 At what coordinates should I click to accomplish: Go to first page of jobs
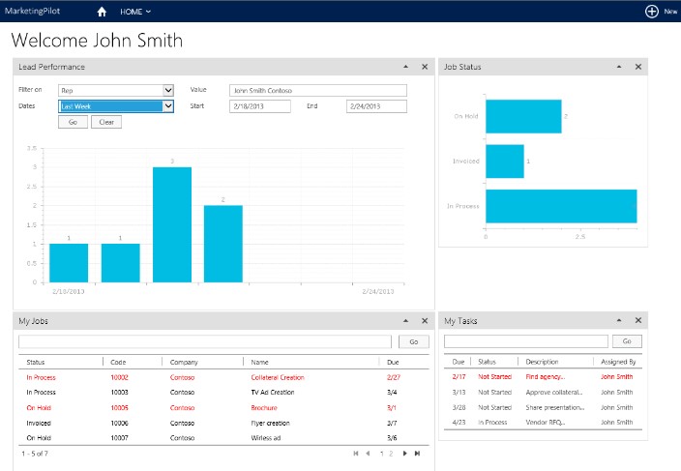pos(355,453)
